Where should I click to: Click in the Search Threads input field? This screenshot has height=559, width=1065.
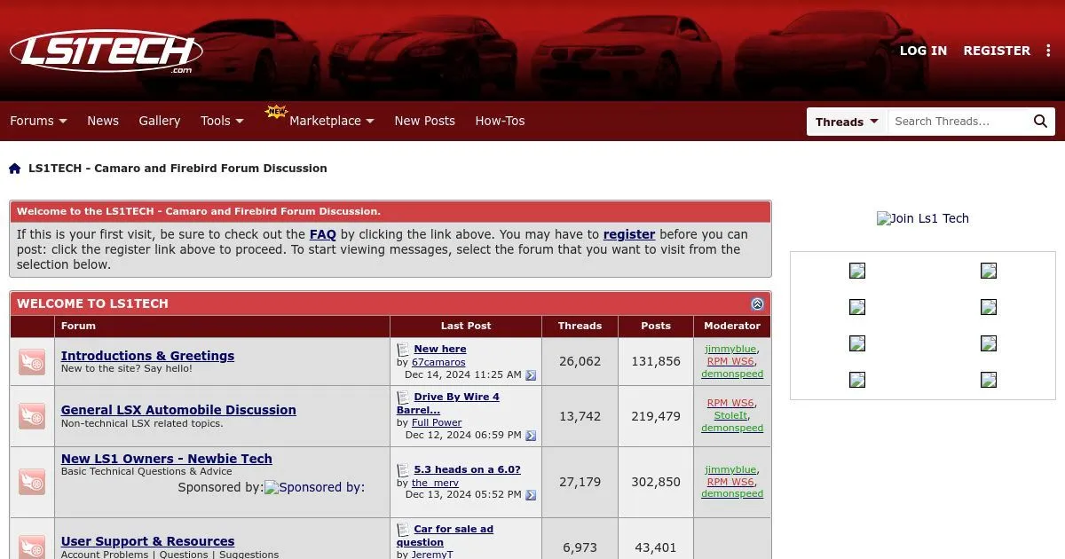tap(958, 122)
